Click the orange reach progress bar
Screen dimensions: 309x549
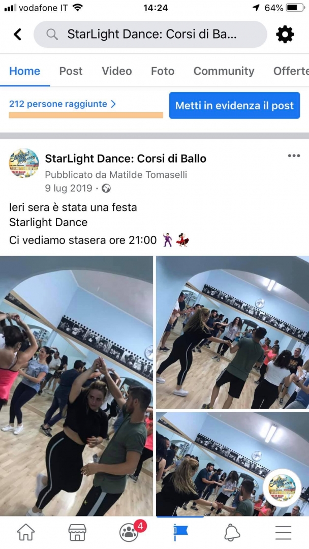86,115
